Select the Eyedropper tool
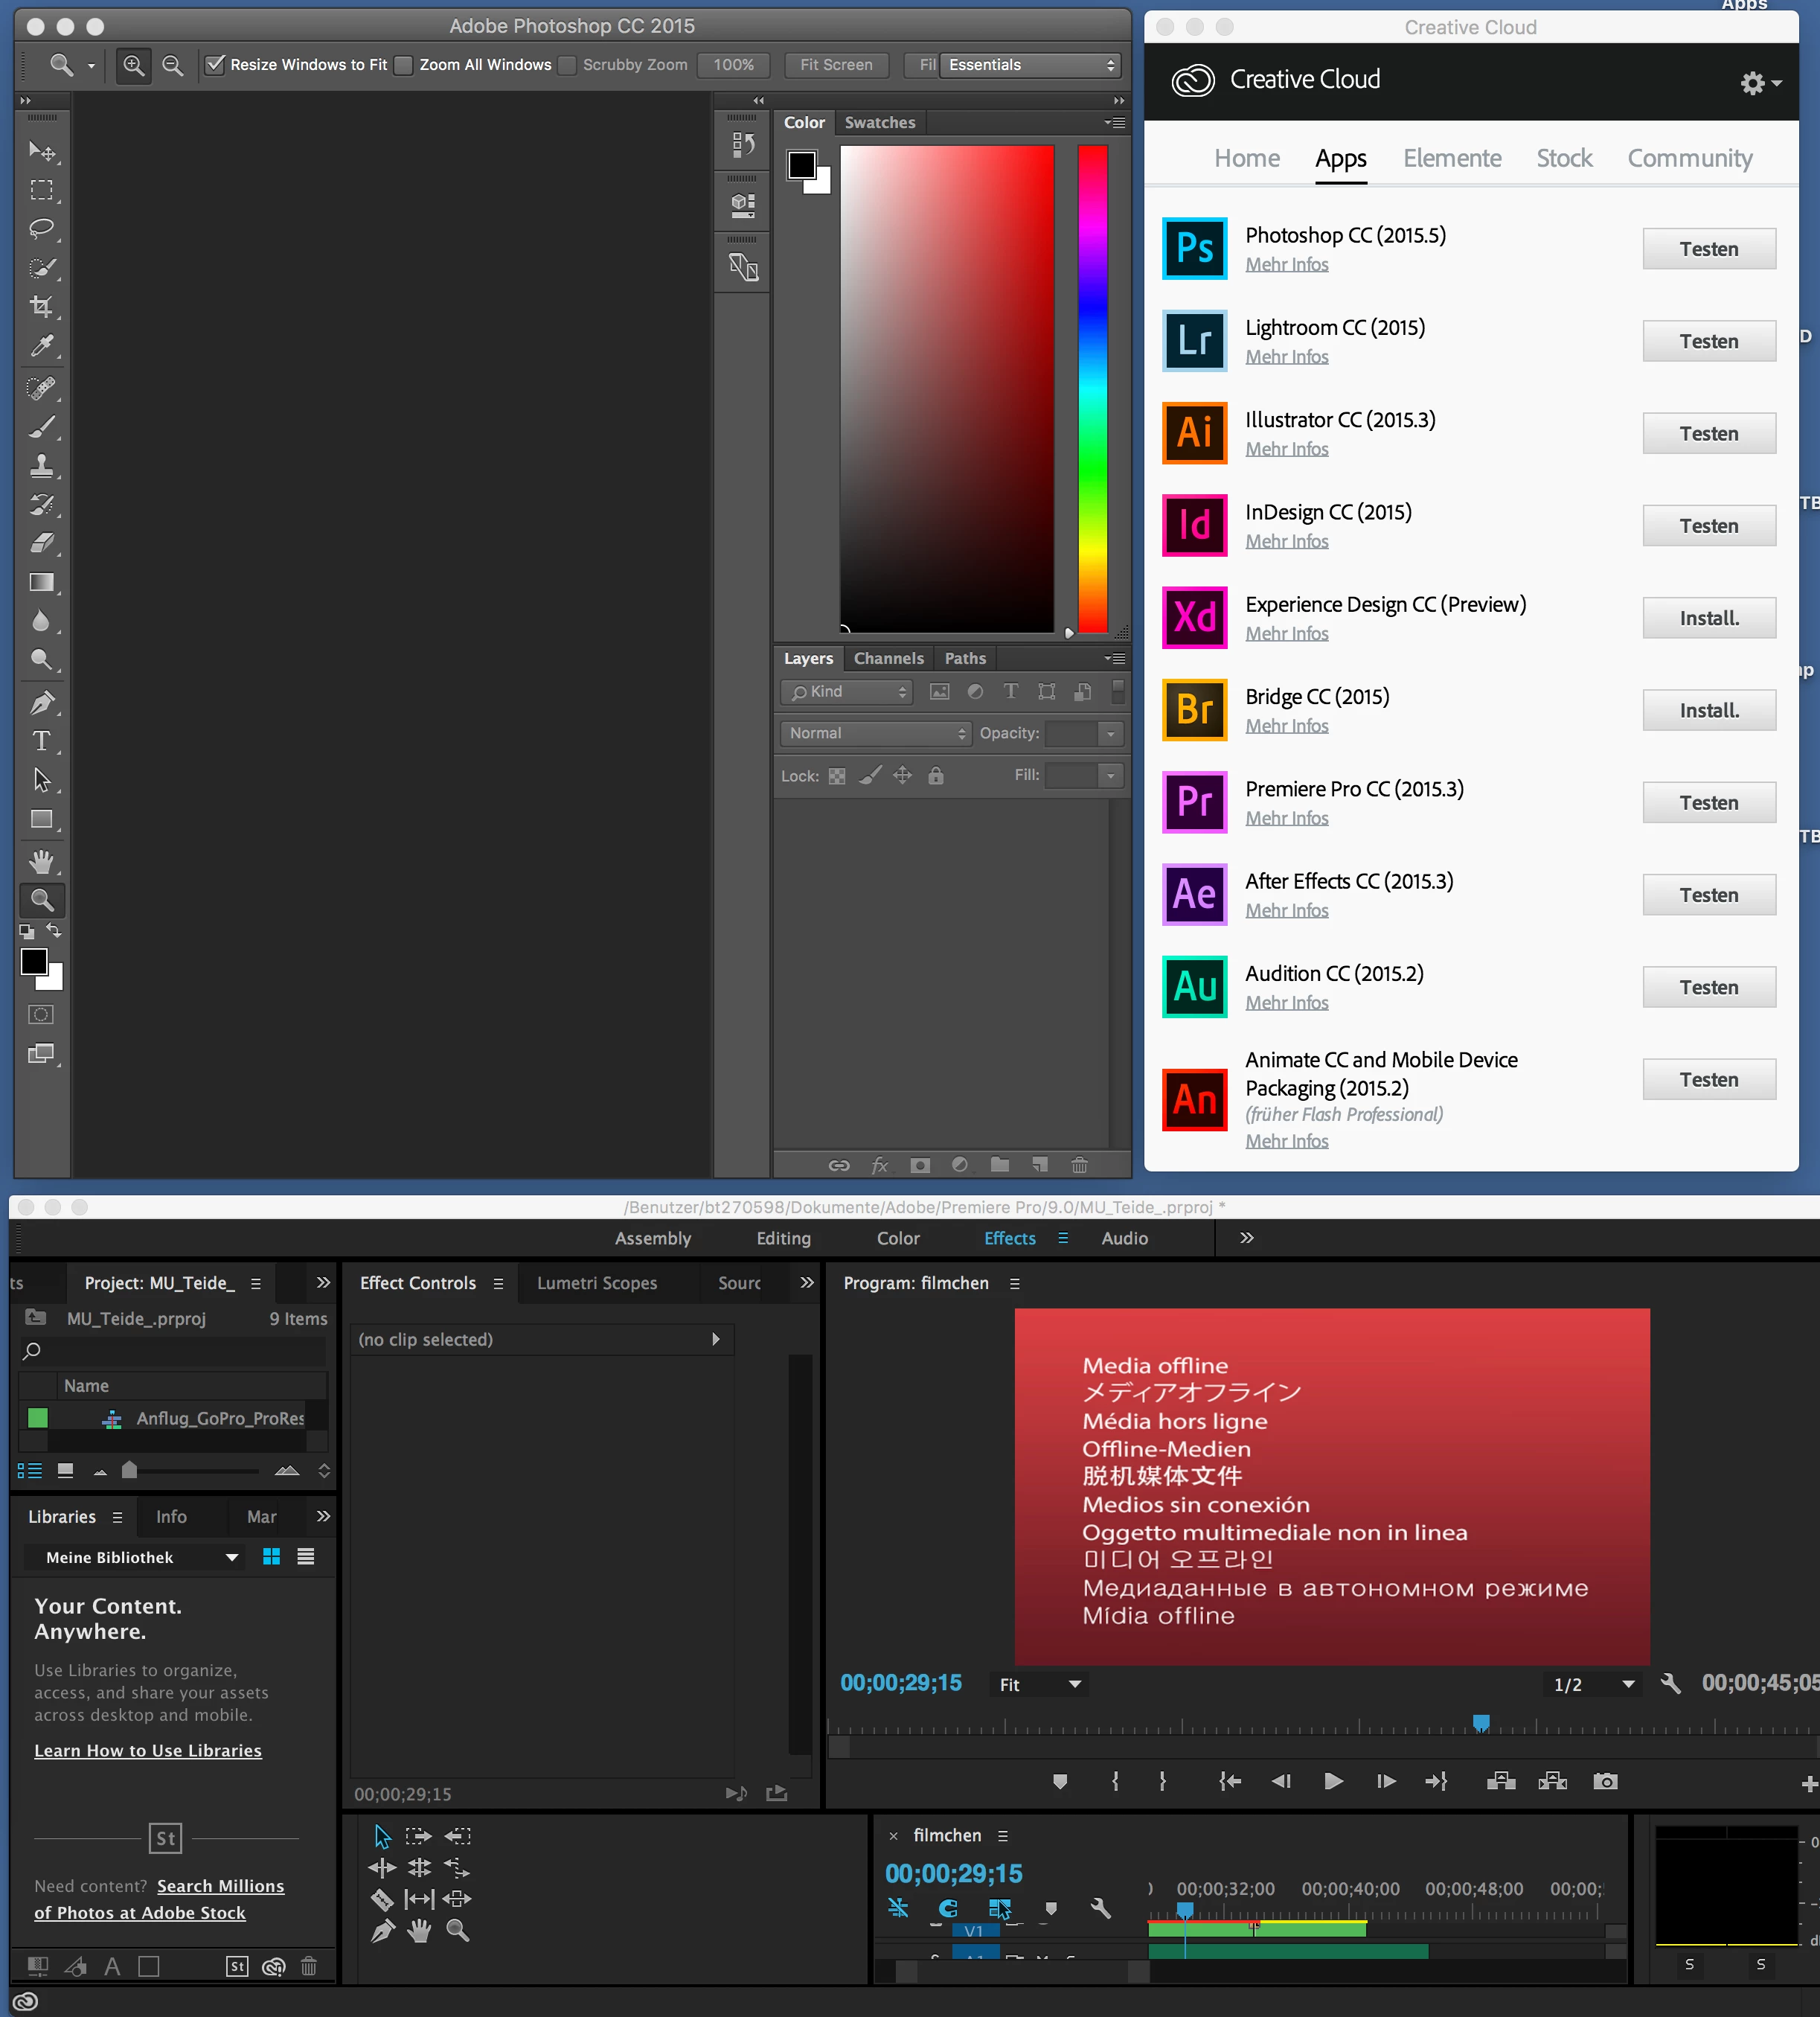1820x2017 pixels. coord(41,346)
